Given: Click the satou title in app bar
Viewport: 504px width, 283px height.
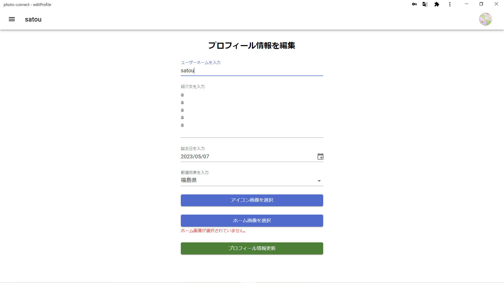Looking at the screenshot, I should (33, 19).
